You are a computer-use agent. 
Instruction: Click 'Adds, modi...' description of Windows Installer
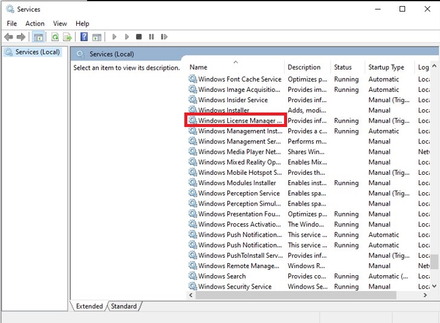(x=306, y=110)
